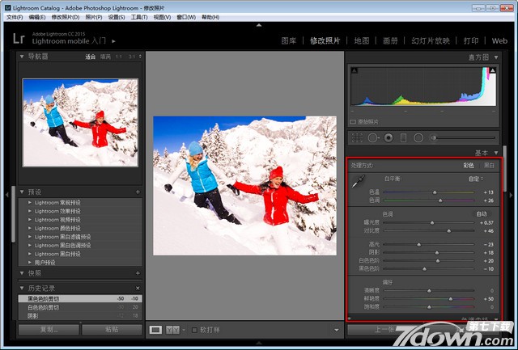Screen dimensions: 518x350
Task: Open the 设置(S) menu
Action: (x=117, y=17)
